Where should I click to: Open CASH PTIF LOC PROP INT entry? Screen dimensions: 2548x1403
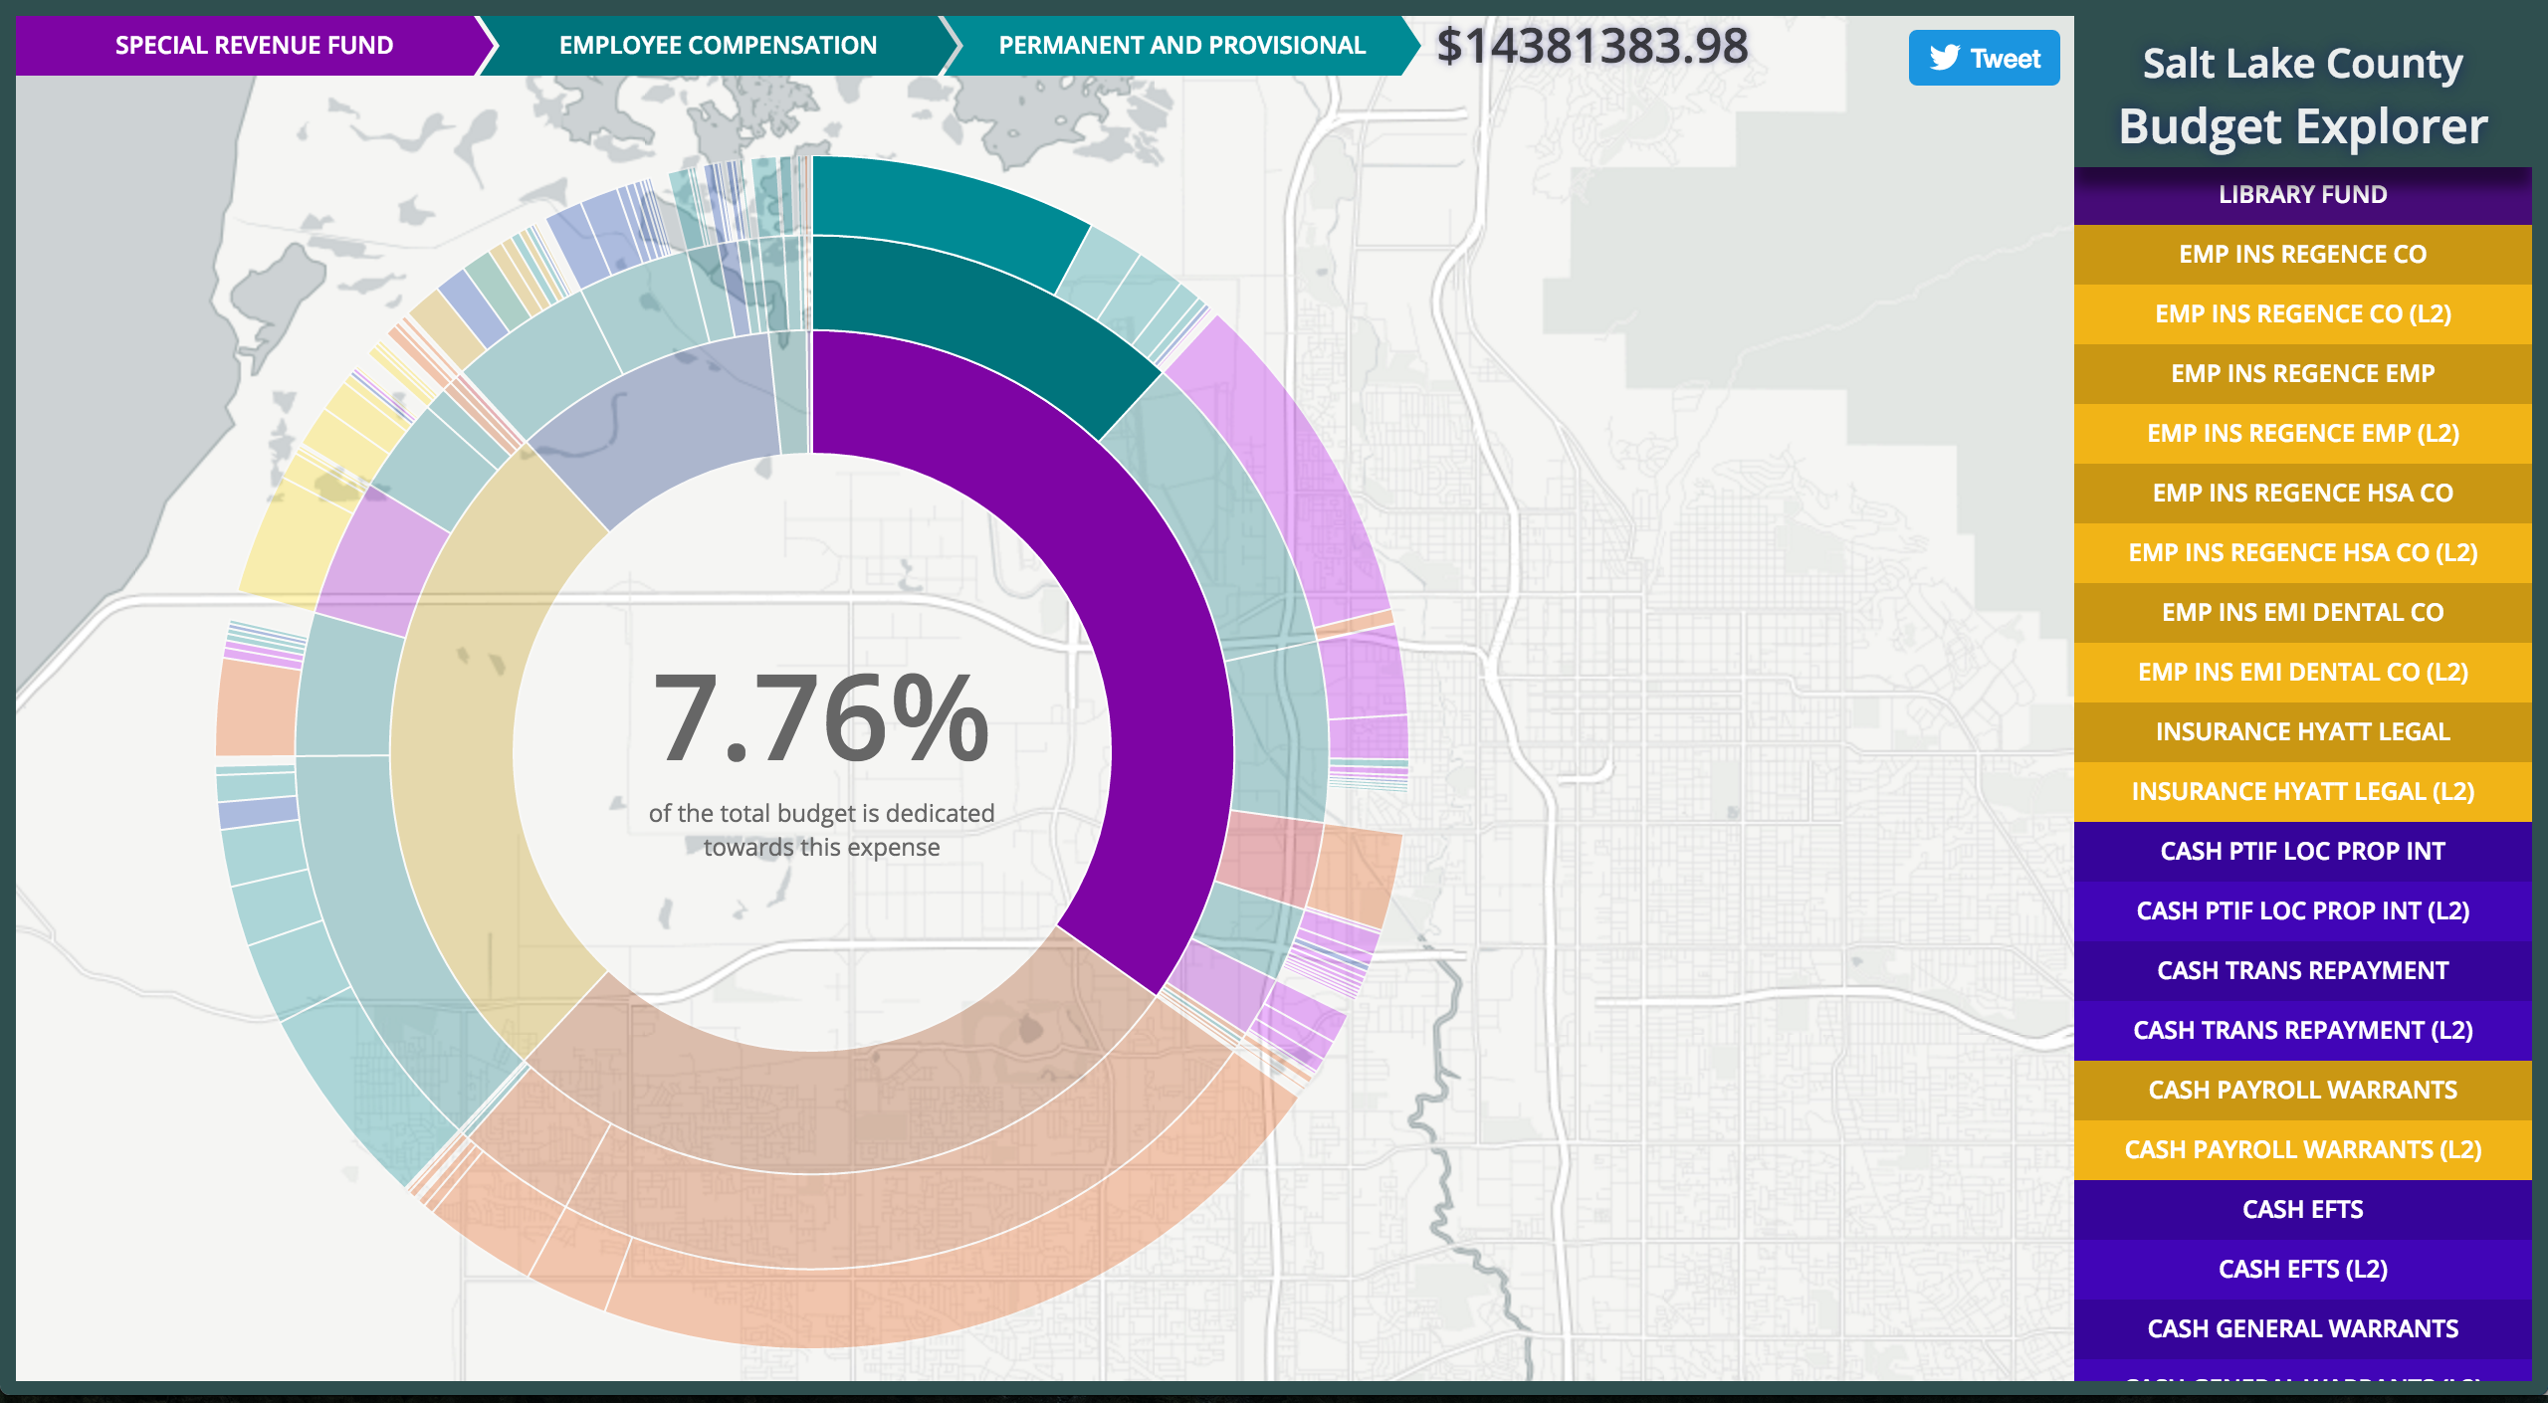click(x=2301, y=852)
